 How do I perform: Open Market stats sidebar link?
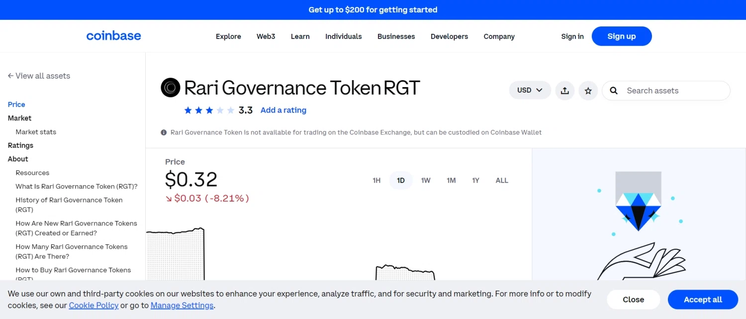click(36, 132)
